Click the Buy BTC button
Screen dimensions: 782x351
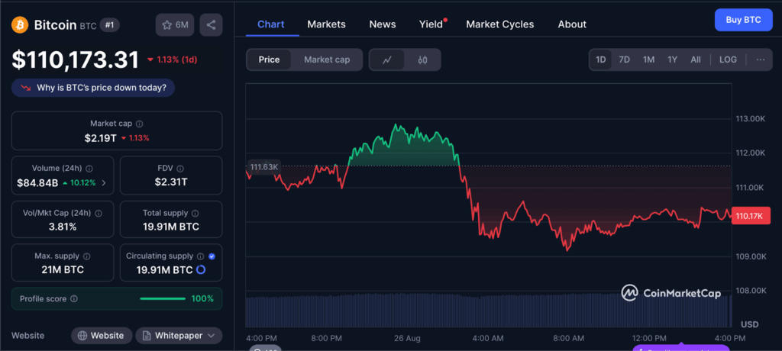point(742,20)
